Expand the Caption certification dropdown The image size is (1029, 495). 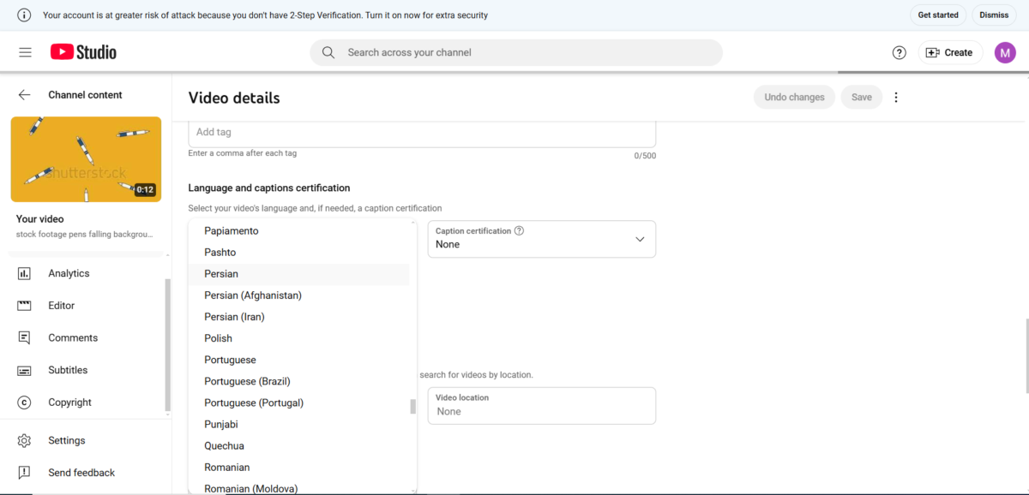[541, 239]
